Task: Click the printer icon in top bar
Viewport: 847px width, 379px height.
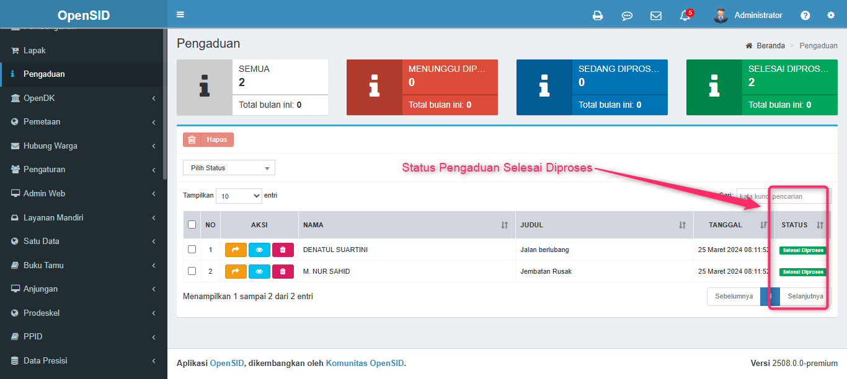Action: pos(598,15)
